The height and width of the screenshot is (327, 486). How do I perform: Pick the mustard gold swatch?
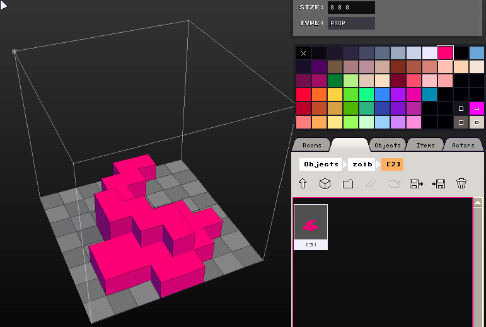[335, 108]
